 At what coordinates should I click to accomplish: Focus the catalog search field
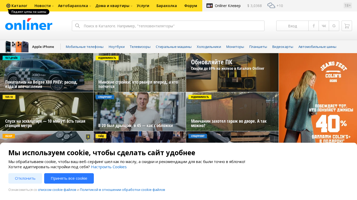(168, 26)
